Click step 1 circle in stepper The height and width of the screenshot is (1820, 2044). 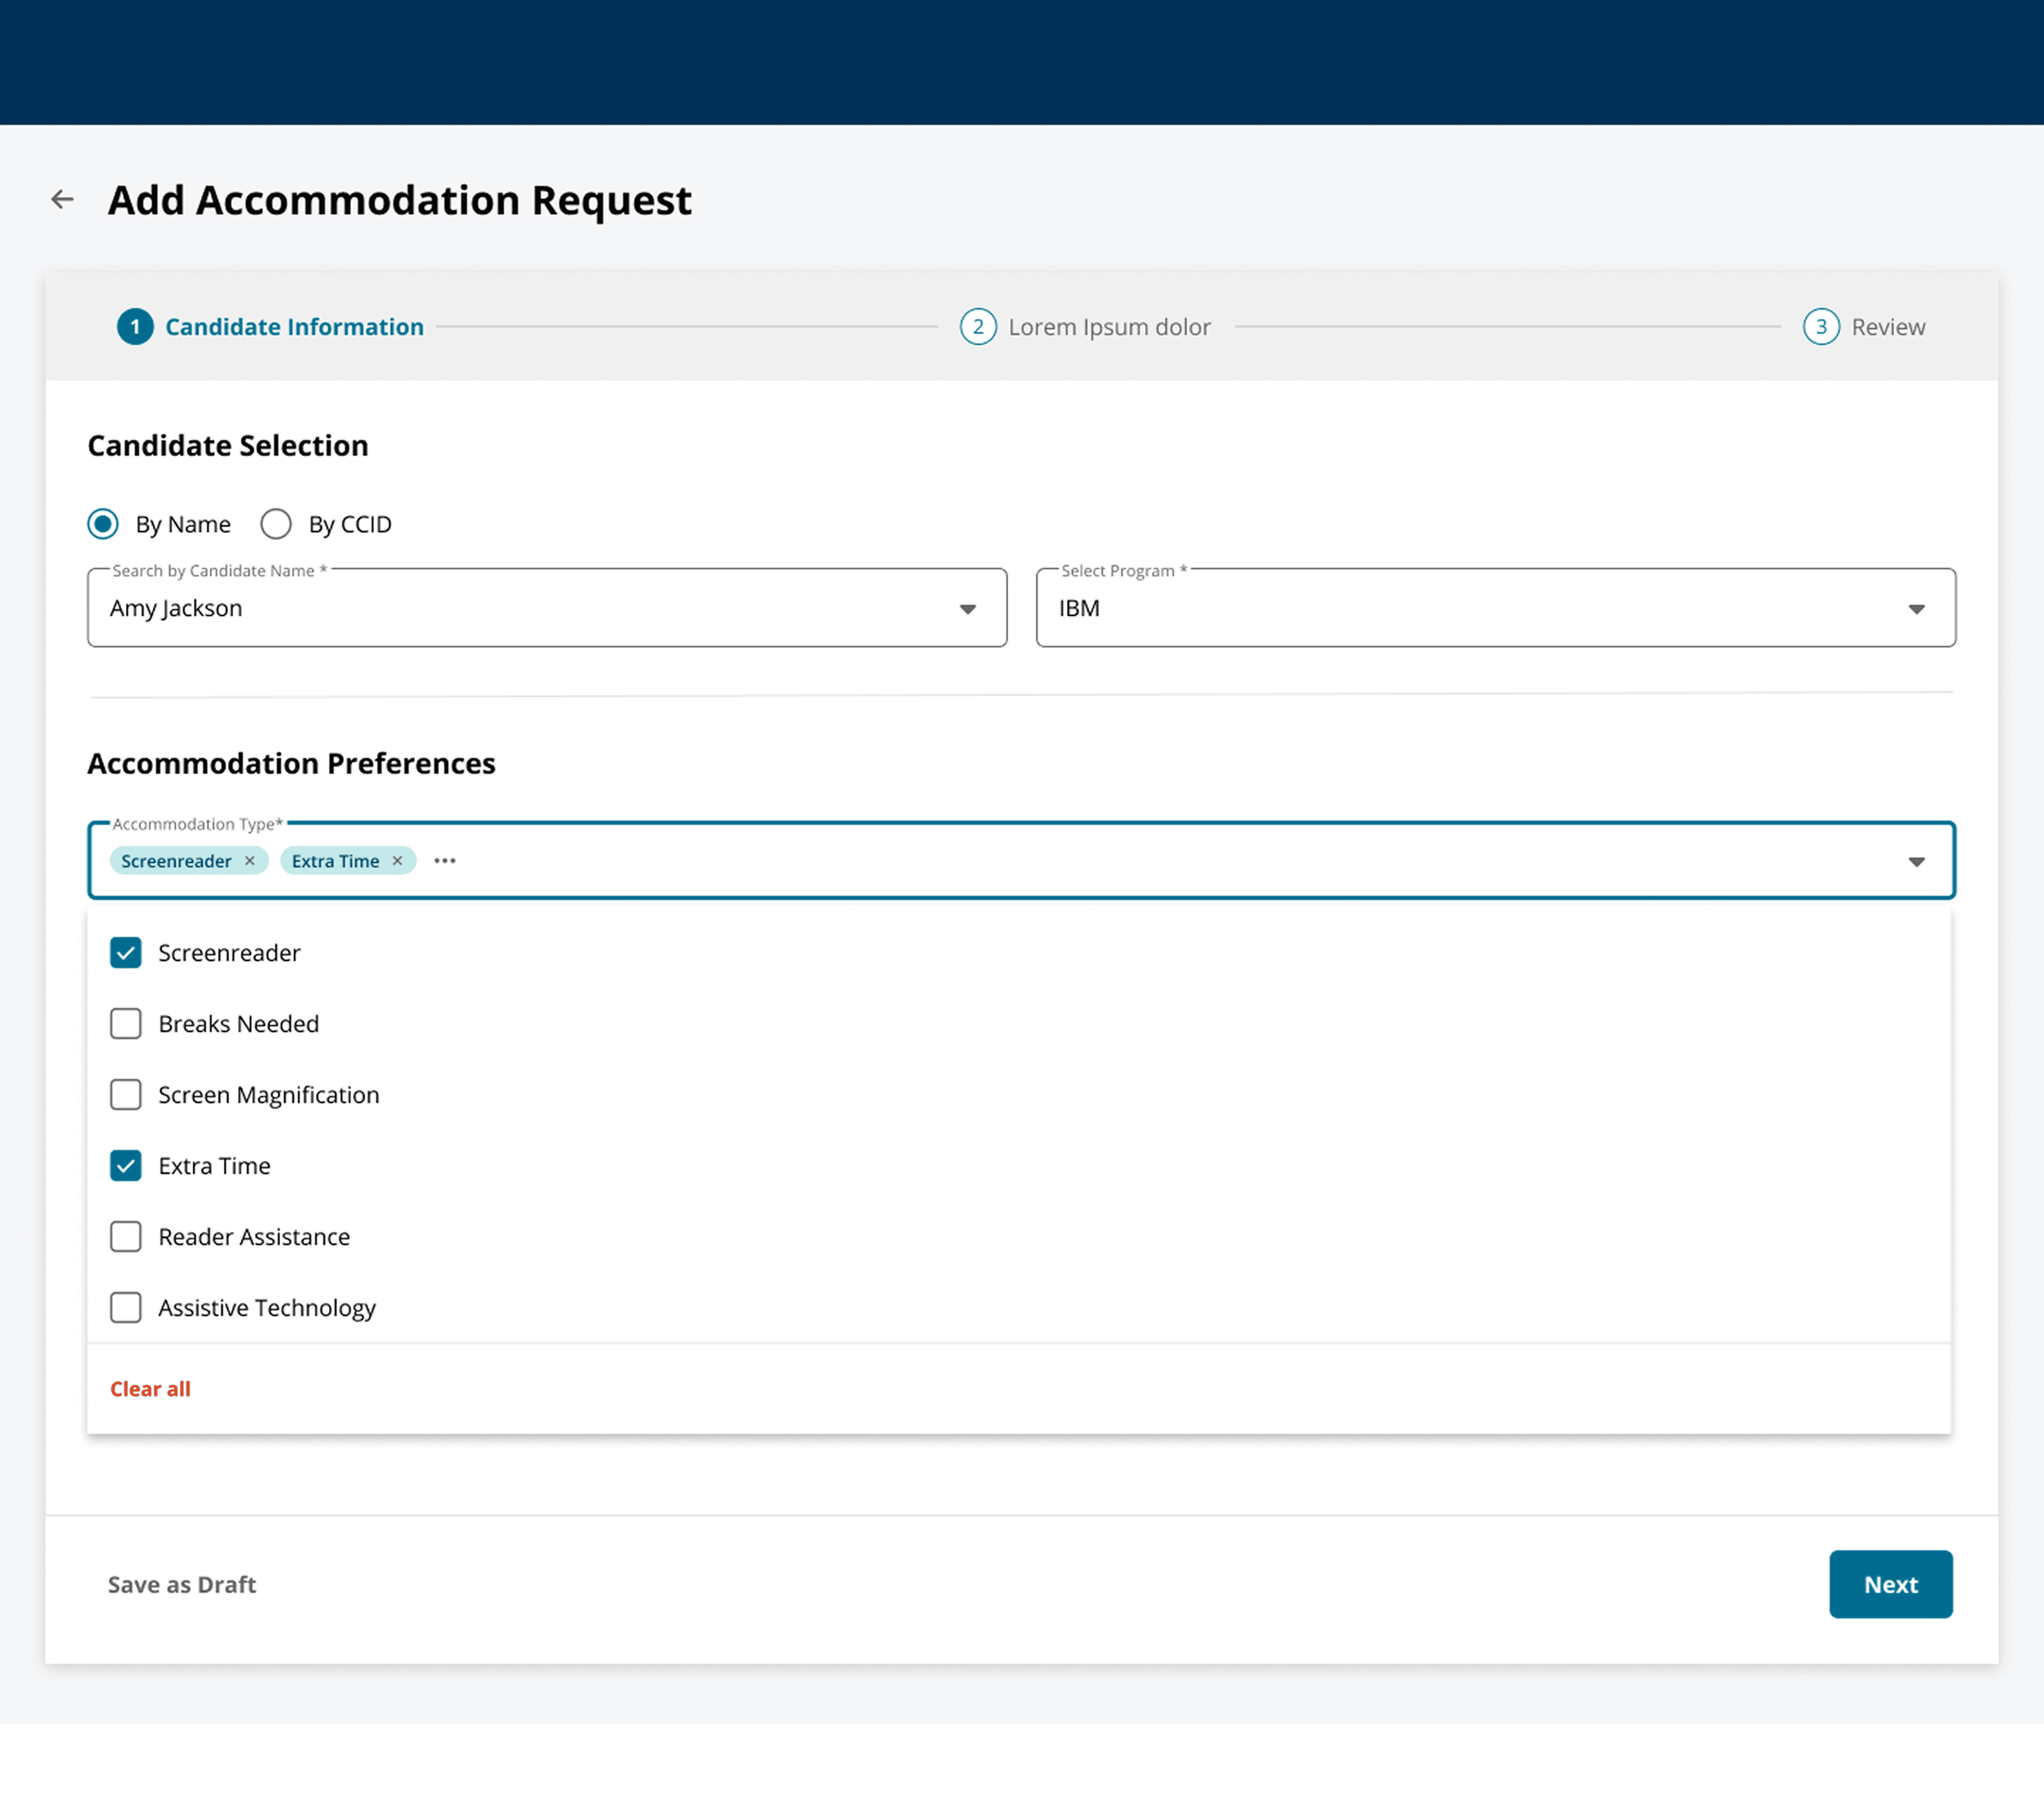135,327
